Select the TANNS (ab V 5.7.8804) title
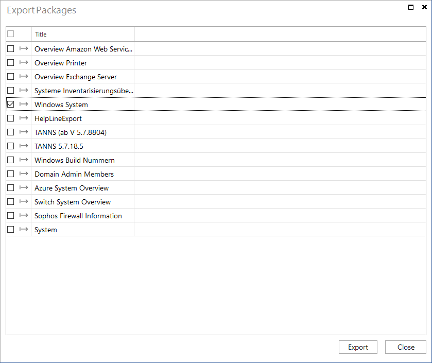Viewport: 432px width, 363px height. click(71, 132)
